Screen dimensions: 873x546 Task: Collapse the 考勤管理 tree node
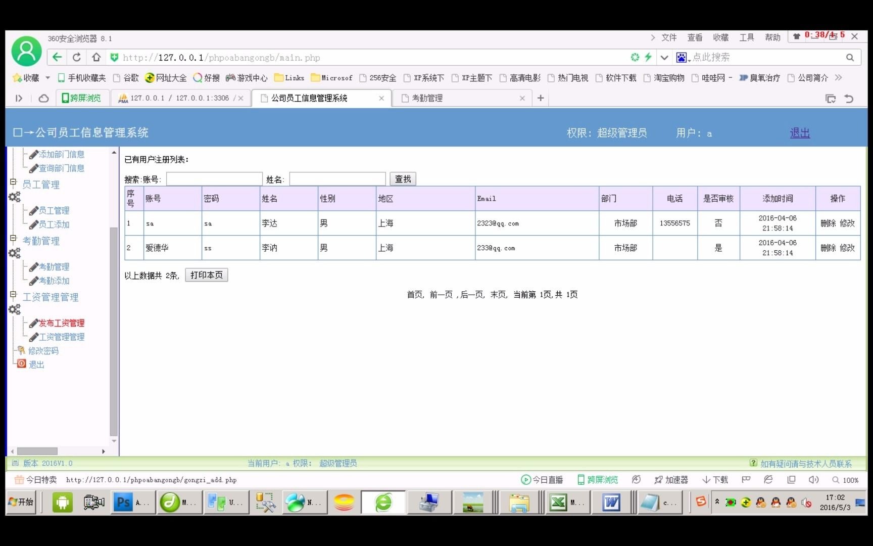click(x=13, y=238)
